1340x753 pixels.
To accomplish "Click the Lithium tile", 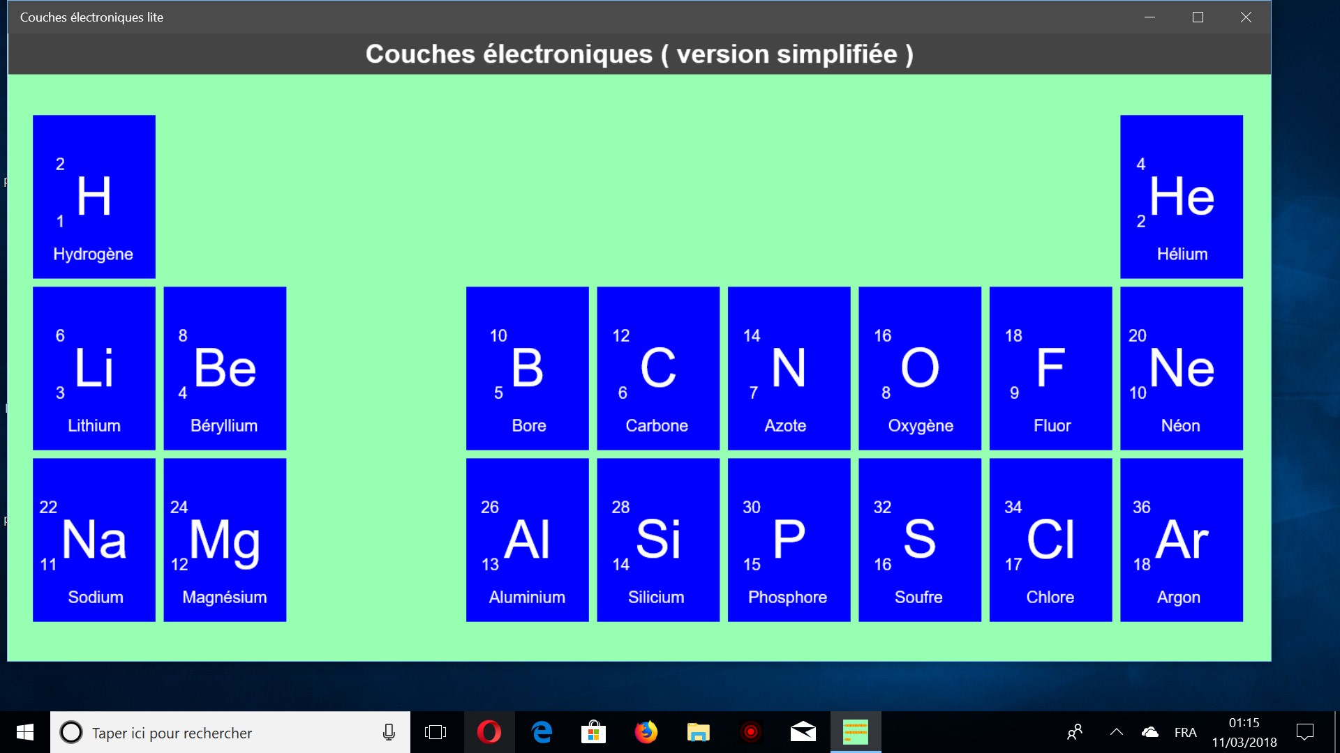I will (x=94, y=368).
